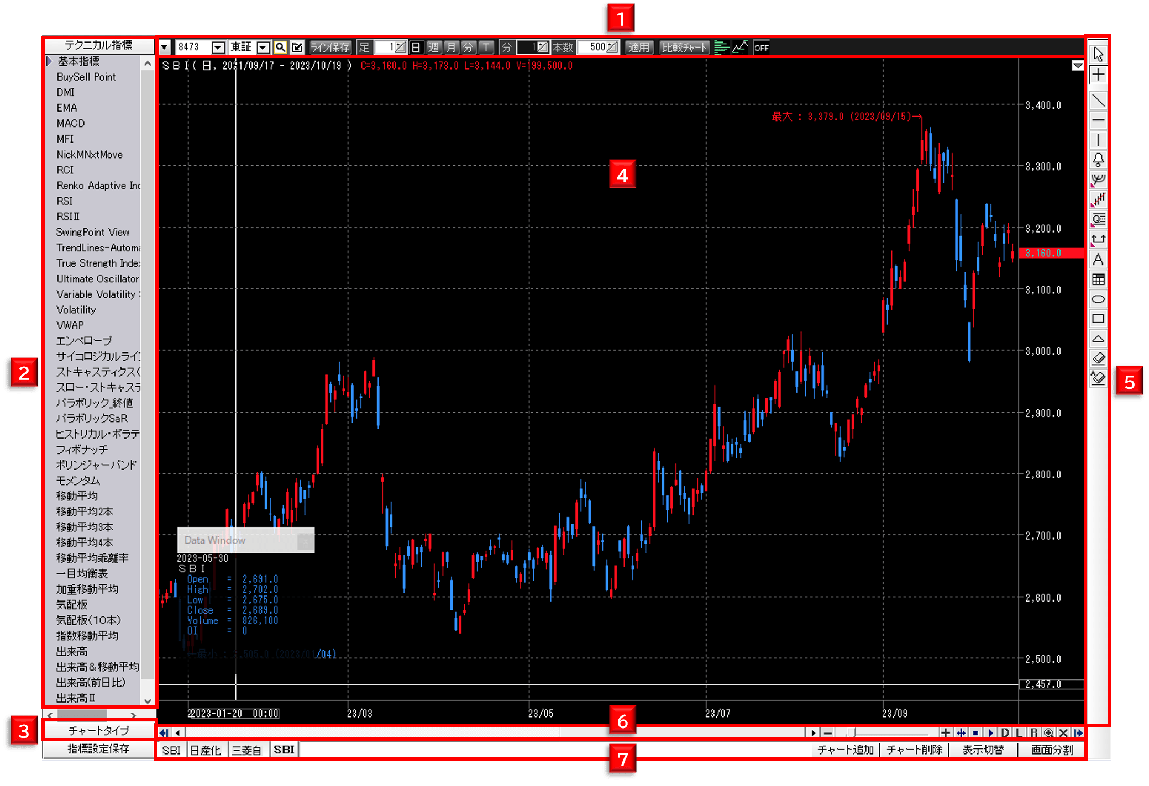Image resolution: width=1149 pixels, height=786 pixels.
Task: Open the table grid tool
Action: tap(1098, 279)
